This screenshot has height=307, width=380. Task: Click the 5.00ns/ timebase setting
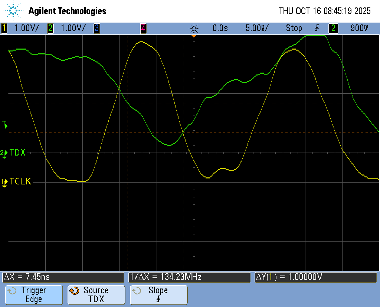[257, 28]
